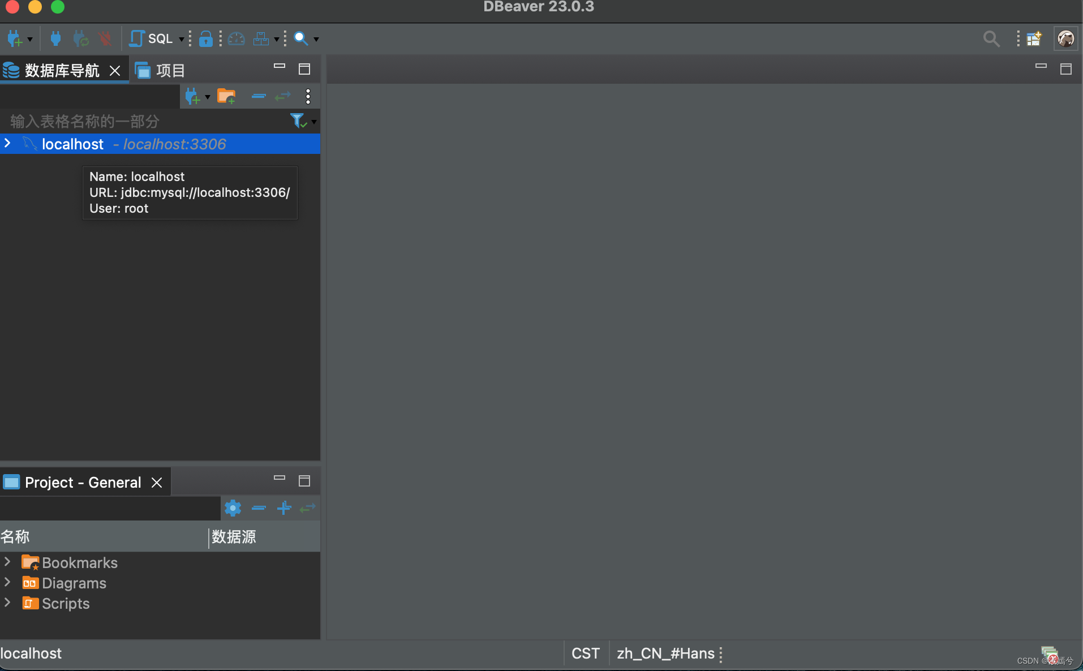The height and width of the screenshot is (671, 1083).
Task: Minimize the database navigator panel
Action: [280, 66]
